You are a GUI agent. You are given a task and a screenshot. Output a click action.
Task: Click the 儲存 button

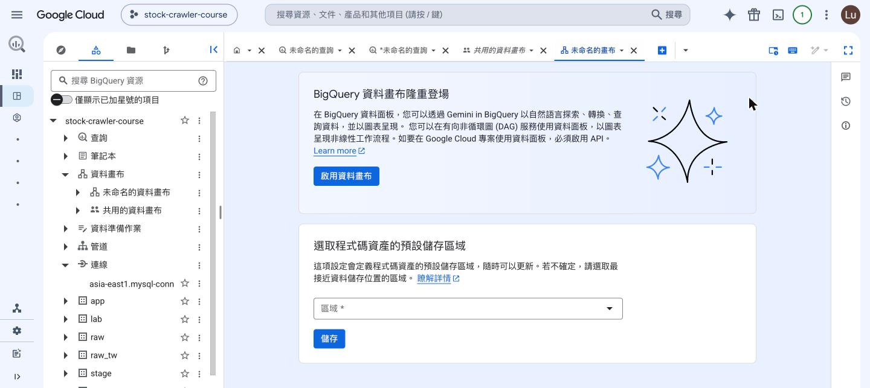point(329,339)
